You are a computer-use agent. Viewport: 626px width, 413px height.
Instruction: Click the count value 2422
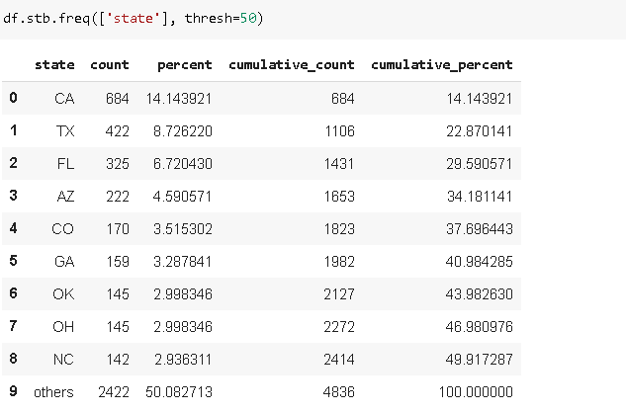pyautogui.click(x=114, y=391)
